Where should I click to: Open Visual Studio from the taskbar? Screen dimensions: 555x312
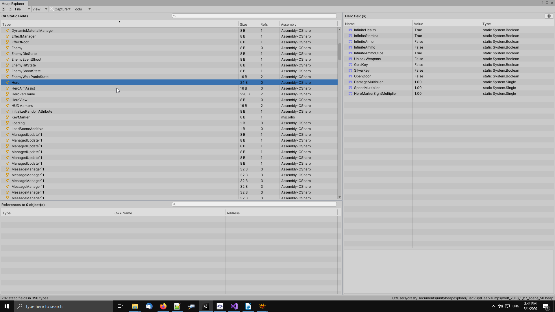[x=234, y=306]
